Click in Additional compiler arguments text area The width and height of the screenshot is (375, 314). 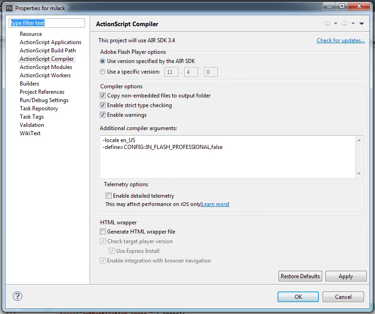[228, 157]
